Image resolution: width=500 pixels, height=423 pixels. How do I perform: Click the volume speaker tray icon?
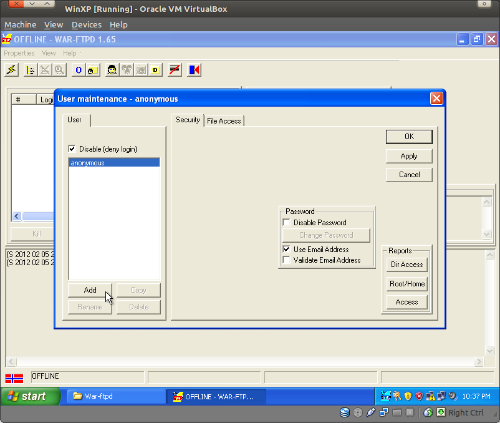click(453, 396)
